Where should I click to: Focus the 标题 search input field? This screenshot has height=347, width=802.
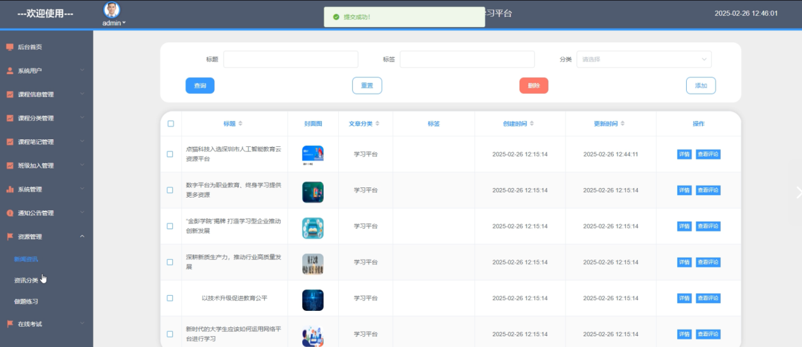coord(291,60)
